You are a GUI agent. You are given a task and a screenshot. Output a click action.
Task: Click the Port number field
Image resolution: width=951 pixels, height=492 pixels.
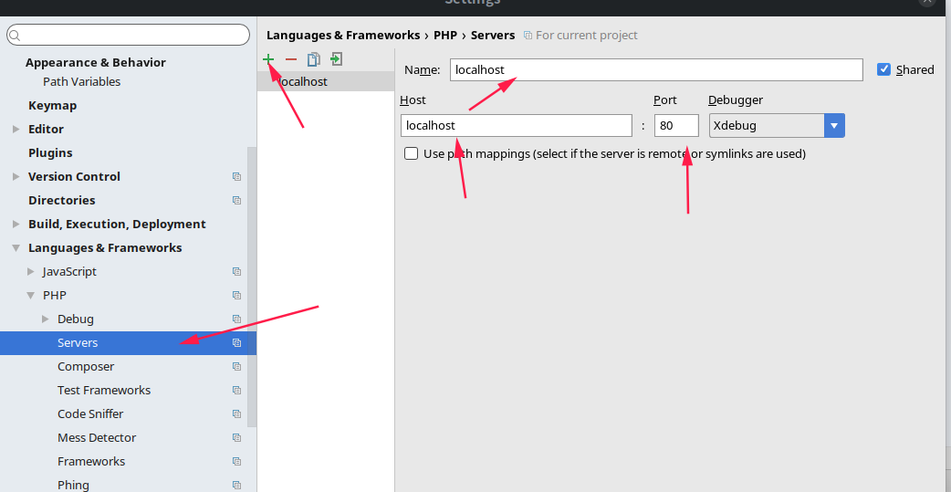pyautogui.click(x=675, y=126)
